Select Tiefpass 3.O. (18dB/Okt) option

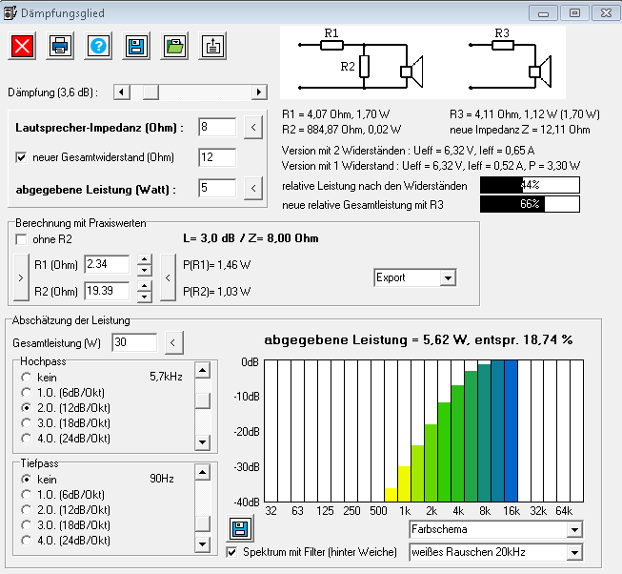click(26, 525)
